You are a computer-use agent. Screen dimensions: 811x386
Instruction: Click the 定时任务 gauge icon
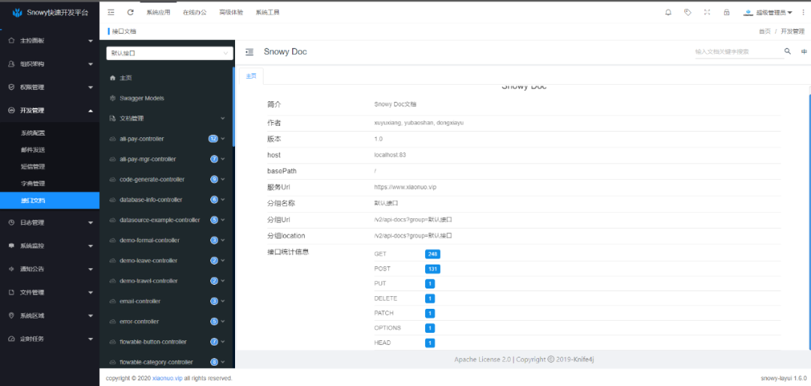pyautogui.click(x=11, y=339)
